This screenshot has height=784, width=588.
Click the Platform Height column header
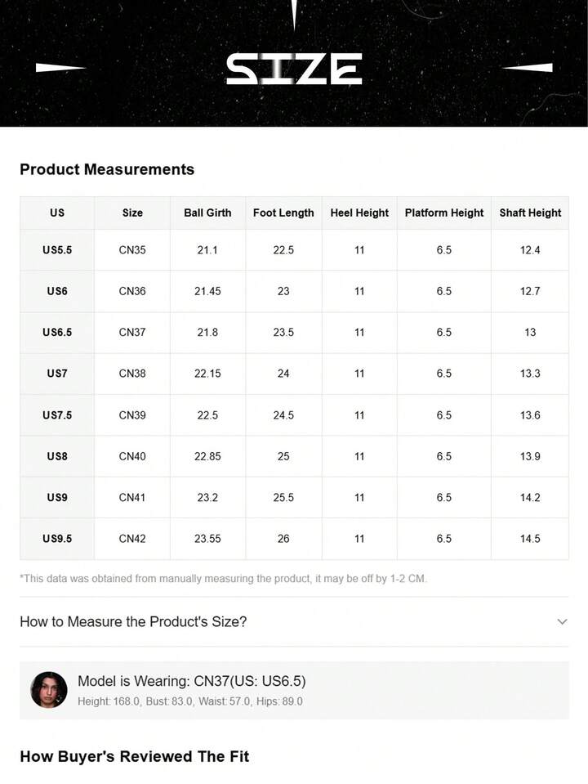(444, 213)
